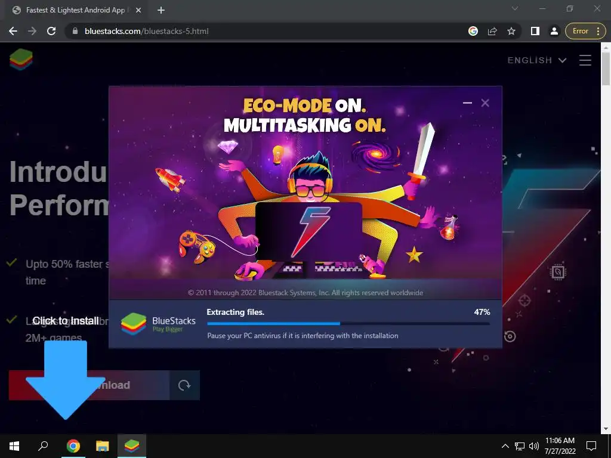Open the Chrome profile menu

pos(554,31)
